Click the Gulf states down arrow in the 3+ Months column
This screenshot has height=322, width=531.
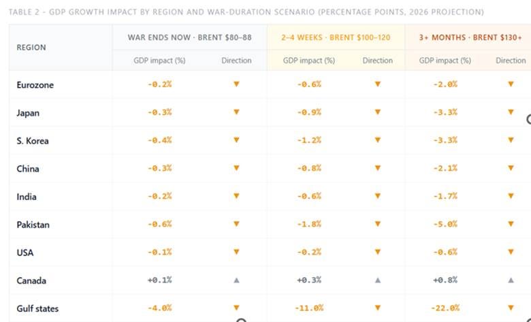coord(511,308)
